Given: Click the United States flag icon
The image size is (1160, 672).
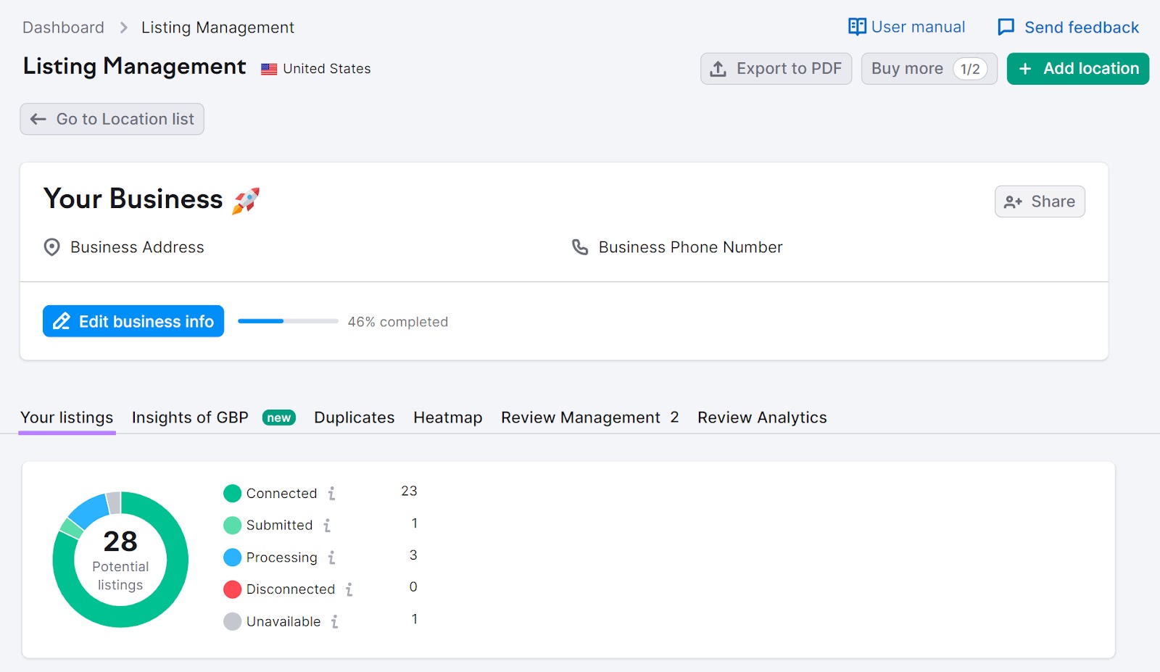Looking at the screenshot, I should tap(268, 68).
